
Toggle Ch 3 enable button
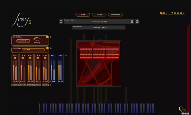(30, 58)
